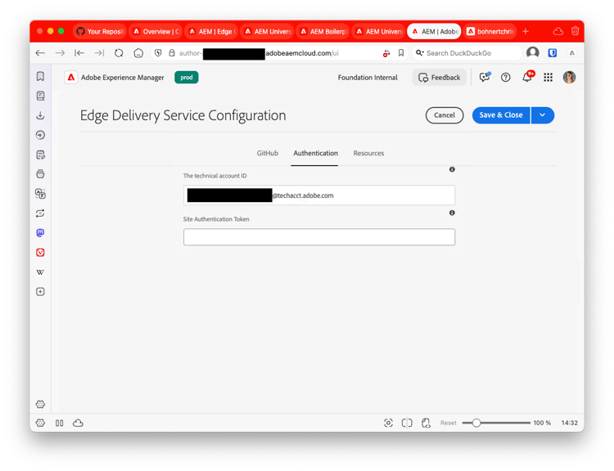Image resolution: width=614 pixels, height=471 pixels.
Task: Open the History sidebar panel
Action: (40, 135)
